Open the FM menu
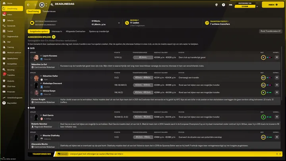This screenshot has width=286, height=161. pyautogui.click(x=230, y=5)
